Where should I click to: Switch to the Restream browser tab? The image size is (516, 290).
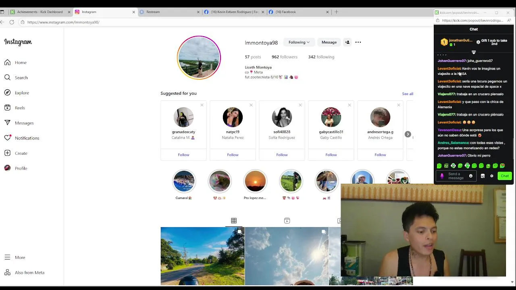click(x=169, y=12)
